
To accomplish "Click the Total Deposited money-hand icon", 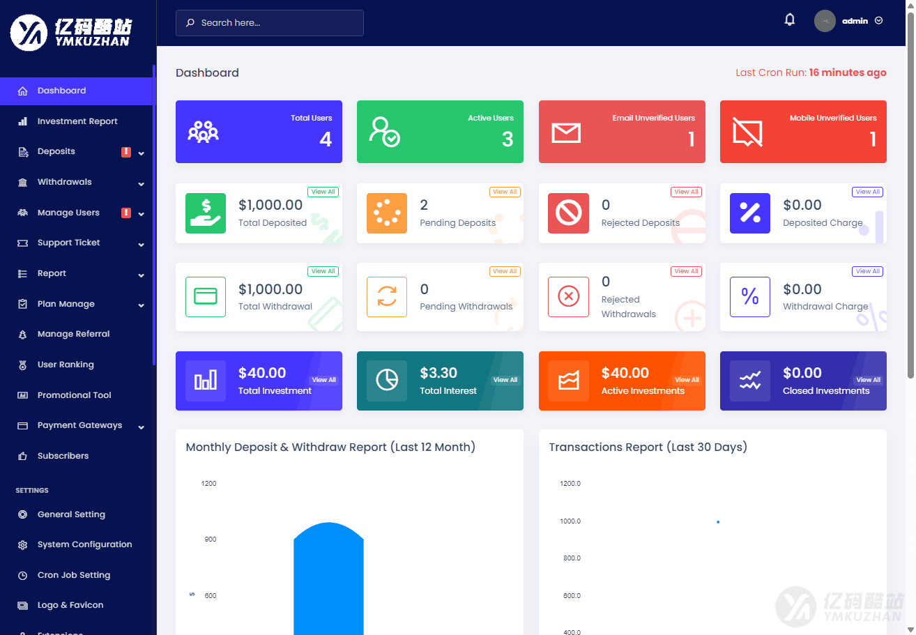I will (206, 213).
